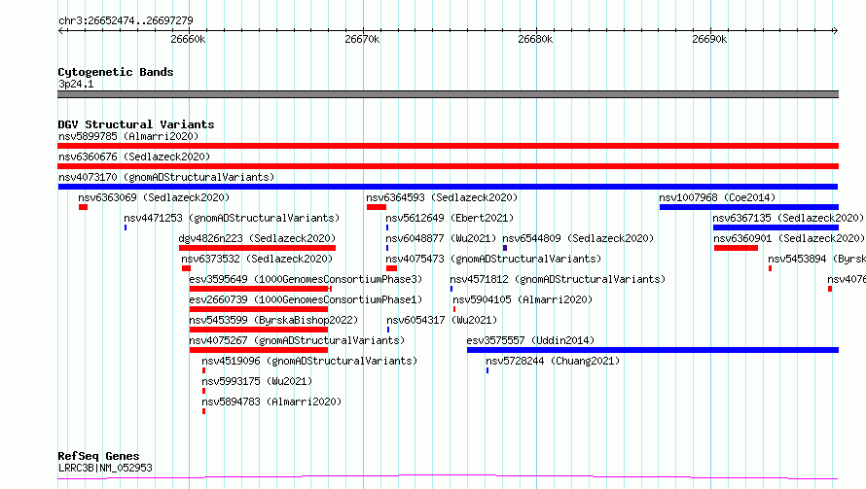The height and width of the screenshot is (489, 866).
Task: Click blue bar under nsv6367135
Action: (776, 227)
